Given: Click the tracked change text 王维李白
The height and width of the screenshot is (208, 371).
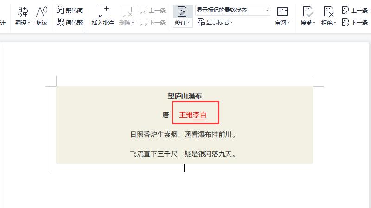Looking at the screenshot, I should point(193,115).
